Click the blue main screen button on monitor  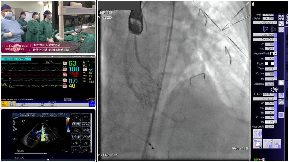[92, 104]
